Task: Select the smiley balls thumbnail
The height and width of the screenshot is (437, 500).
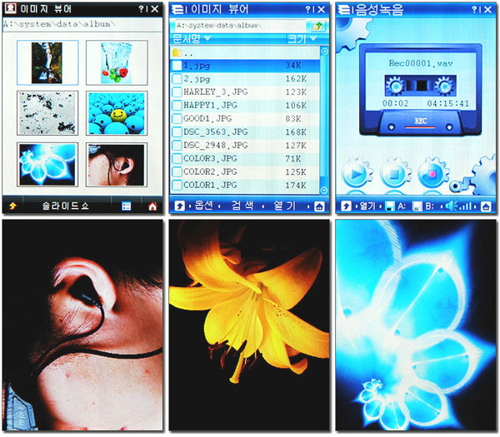Action: (x=117, y=113)
